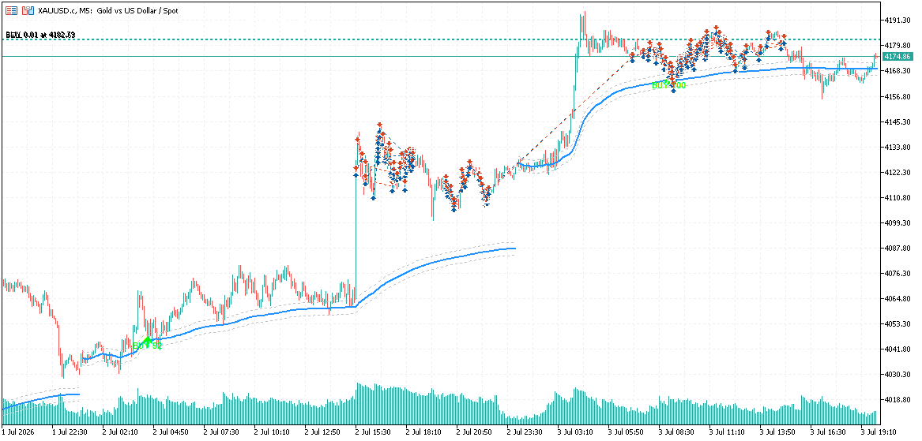
Task: Click the 2 Jul 07:30 time label
Action: click(x=221, y=432)
